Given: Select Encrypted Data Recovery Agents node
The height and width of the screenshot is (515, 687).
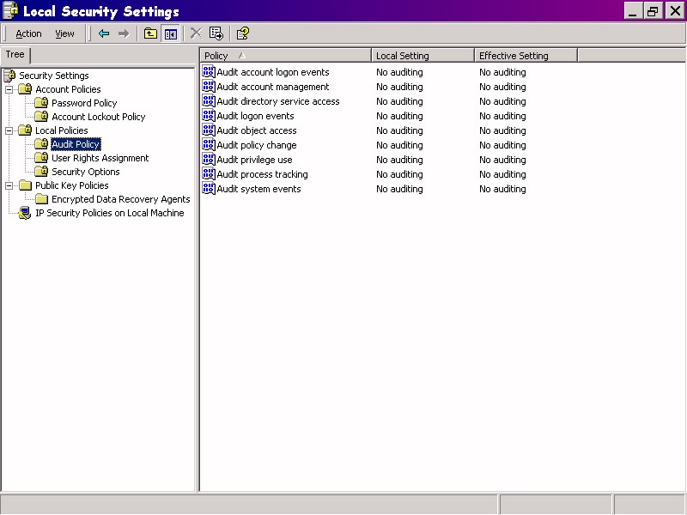Looking at the screenshot, I should pos(120,199).
